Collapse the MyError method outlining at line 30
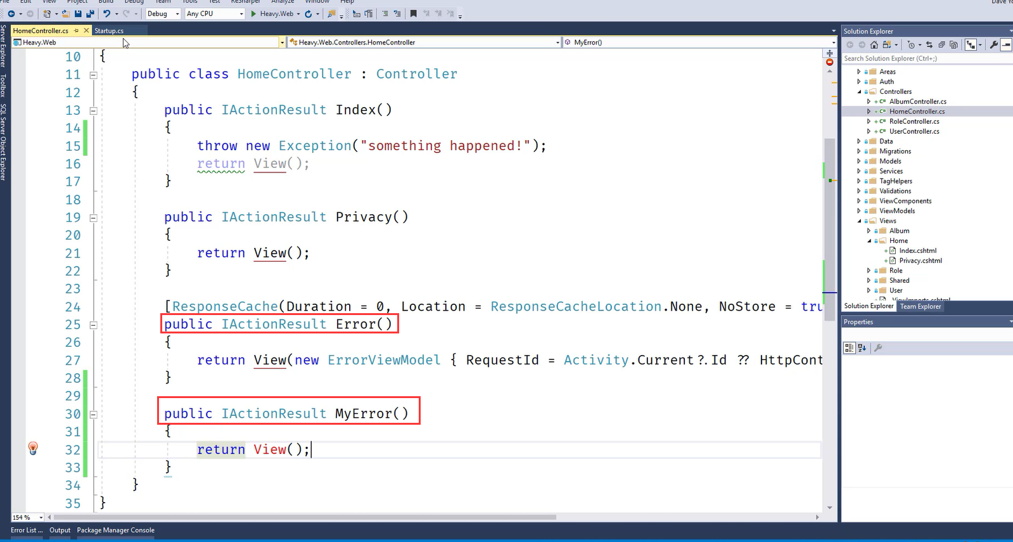The width and height of the screenshot is (1013, 542). point(94,415)
